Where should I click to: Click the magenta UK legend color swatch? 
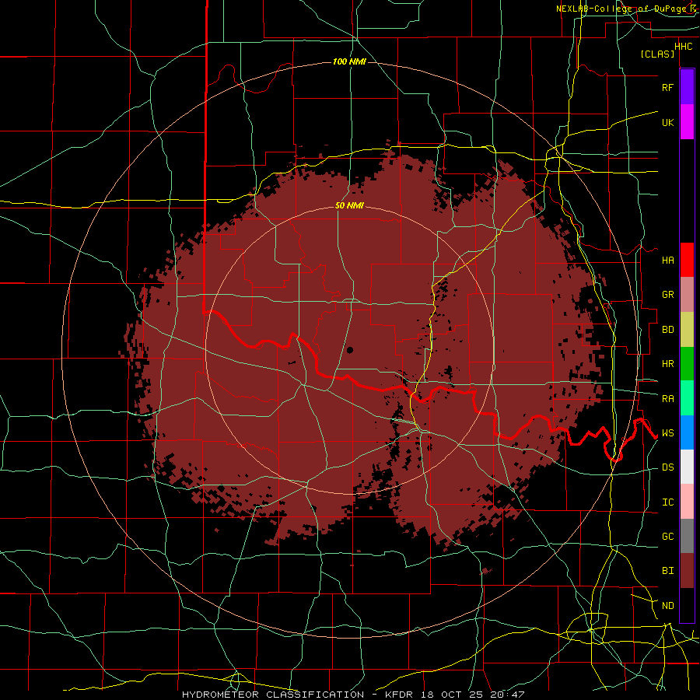(687, 122)
